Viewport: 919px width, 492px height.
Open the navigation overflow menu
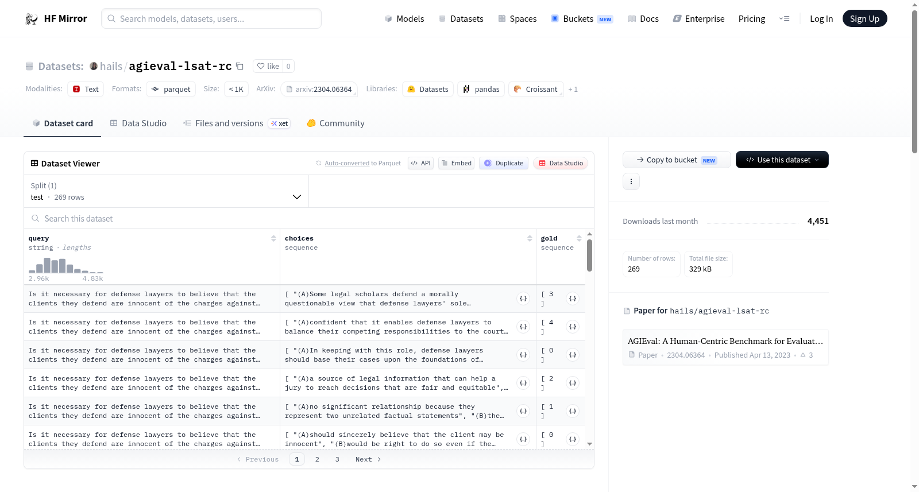pyautogui.click(x=784, y=18)
